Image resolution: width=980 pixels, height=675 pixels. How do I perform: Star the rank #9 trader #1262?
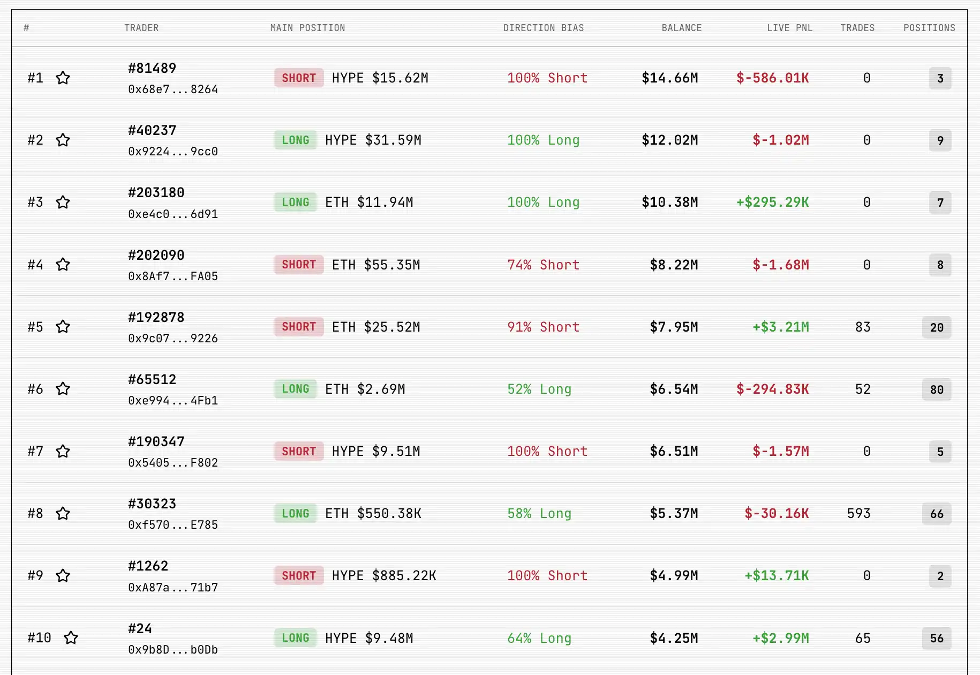pos(63,576)
